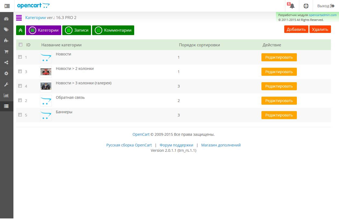This screenshot has height=223, width=339.
Task: Open the Marketing share icon in sidebar
Action: (6, 62)
